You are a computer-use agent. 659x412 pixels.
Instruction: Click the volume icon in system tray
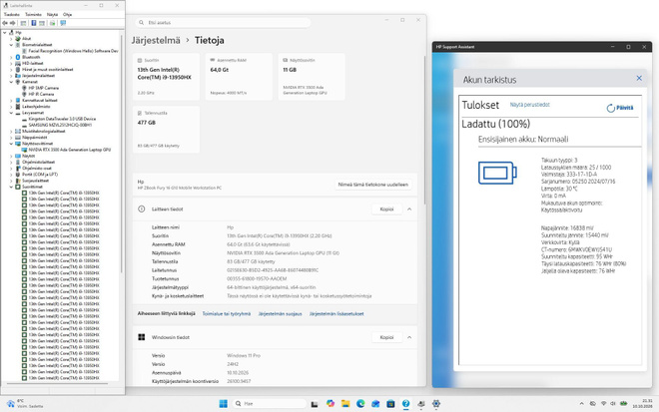pos(613,404)
